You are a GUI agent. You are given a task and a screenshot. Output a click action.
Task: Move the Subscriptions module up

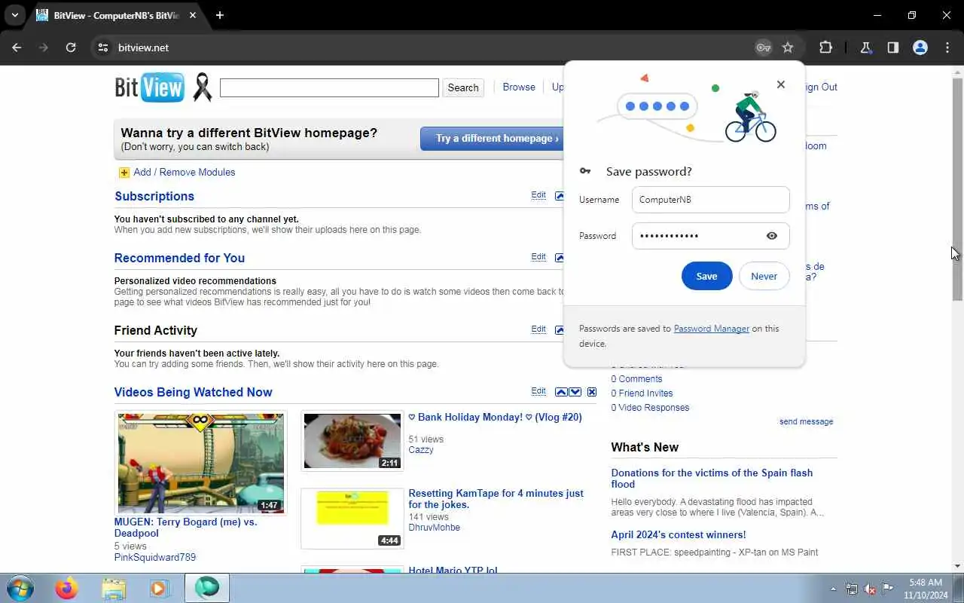(560, 196)
